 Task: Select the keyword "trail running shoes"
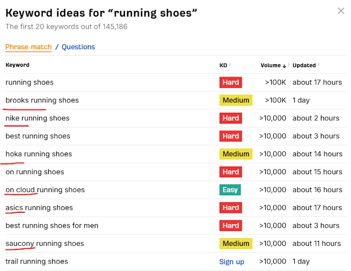tap(37, 261)
